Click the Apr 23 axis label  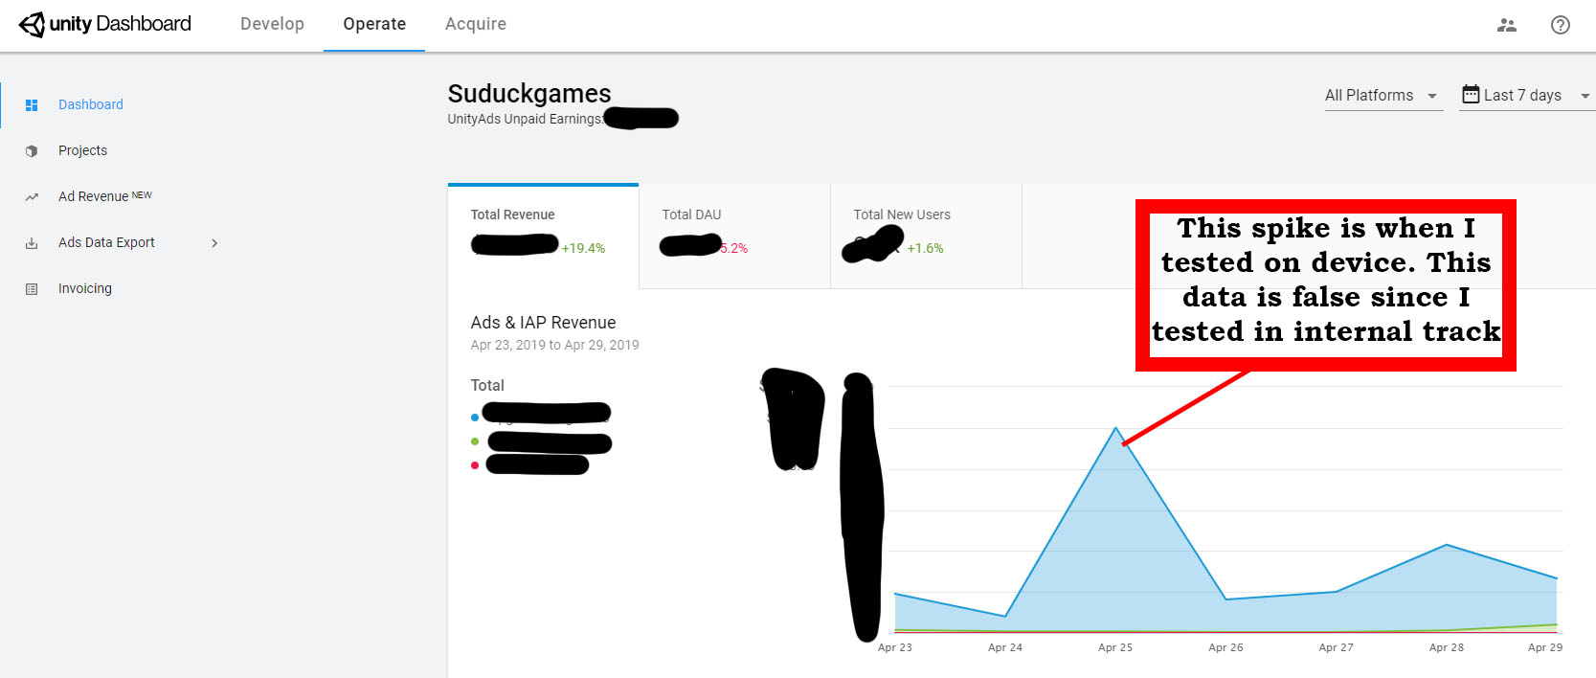coord(895,647)
